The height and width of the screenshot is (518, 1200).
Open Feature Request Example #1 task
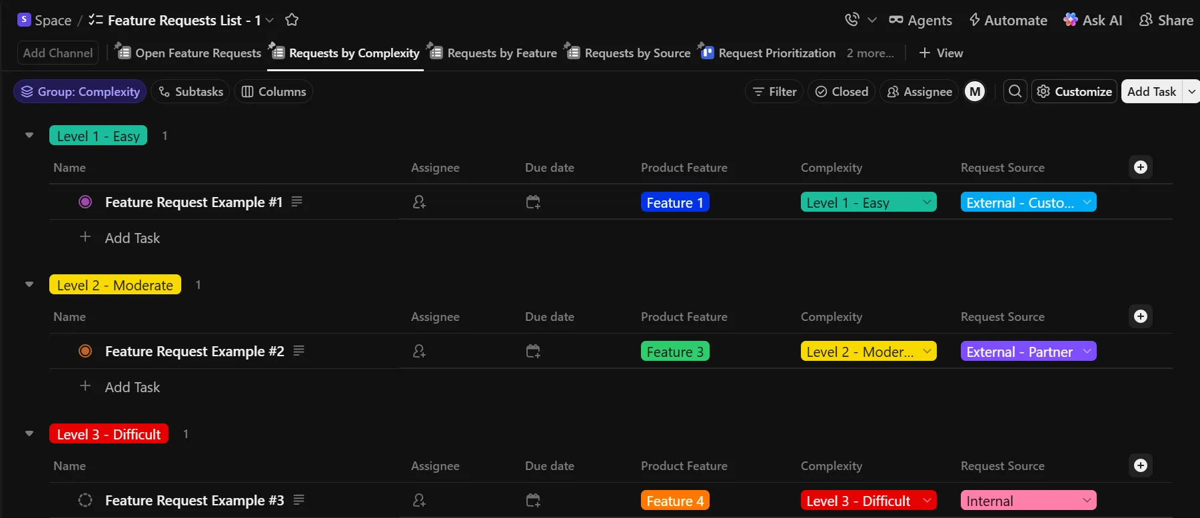click(x=194, y=202)
